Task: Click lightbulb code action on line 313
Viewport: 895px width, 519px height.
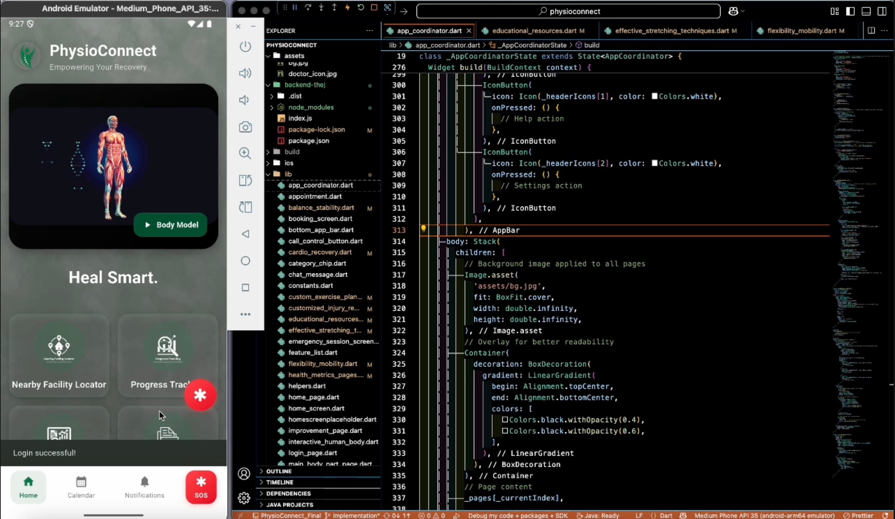Action: [423, 229]
